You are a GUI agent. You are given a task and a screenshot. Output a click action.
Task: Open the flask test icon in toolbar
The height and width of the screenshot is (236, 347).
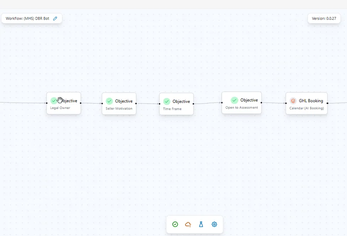click(x=201, y=224)
